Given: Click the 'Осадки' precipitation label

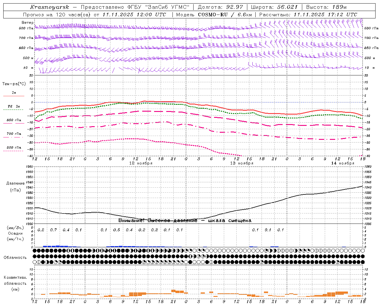Looking at the screenshot, I should 15,233.
